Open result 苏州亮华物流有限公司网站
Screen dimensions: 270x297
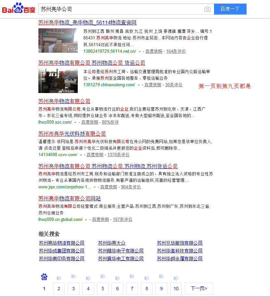[70, 198]
